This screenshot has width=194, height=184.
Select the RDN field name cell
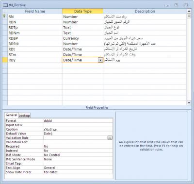tap(35, 22)
